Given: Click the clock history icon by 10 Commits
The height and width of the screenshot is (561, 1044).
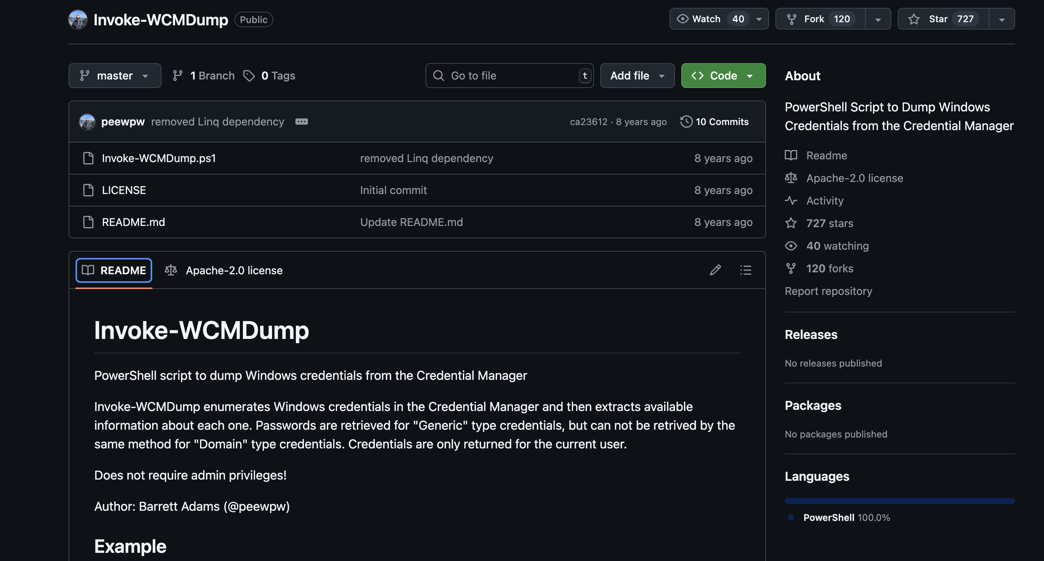Looking at the screenshot, I should [x=686, y=122].
